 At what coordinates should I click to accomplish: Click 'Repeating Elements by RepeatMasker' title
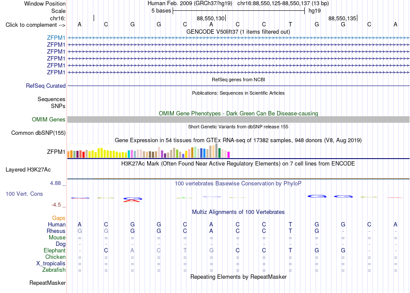238,277
